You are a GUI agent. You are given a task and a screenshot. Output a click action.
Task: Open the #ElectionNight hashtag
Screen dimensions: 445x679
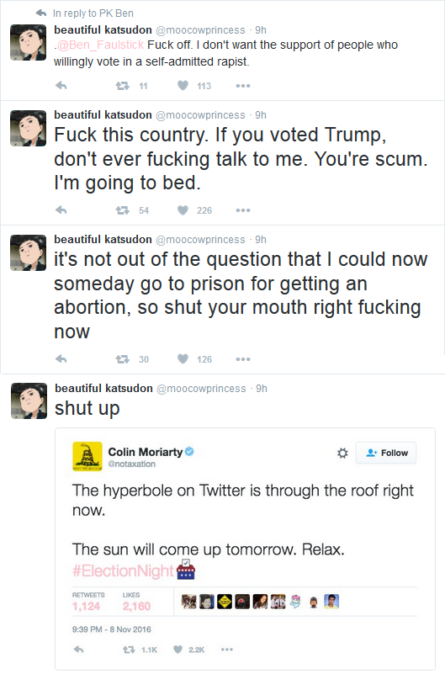click(123, 570)
